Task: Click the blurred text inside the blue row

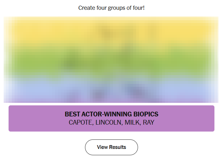Action: 111,90
